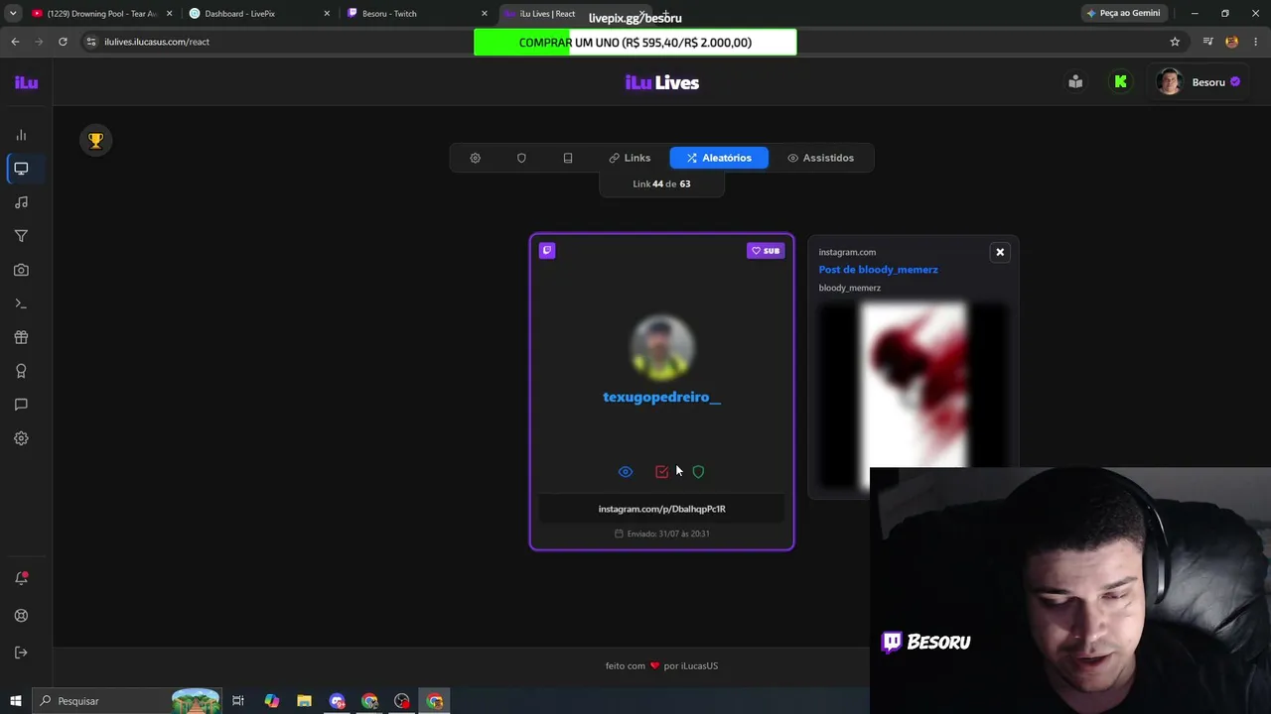Click the red check mark icon on card
The width and height of the screenshot is (1271, 714).
coord(661,472)
